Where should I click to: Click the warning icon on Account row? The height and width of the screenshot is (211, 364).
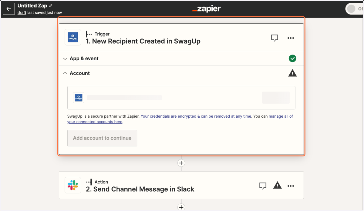[x=292, y=73]
